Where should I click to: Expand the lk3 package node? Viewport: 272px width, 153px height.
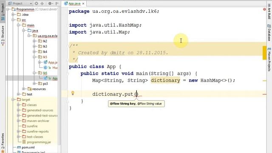(x=34, y=46)
